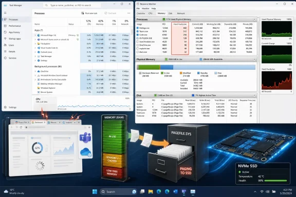Sort by the Commit (KB) column header
The height and width of the screenshot is (197, 296).
197,24
